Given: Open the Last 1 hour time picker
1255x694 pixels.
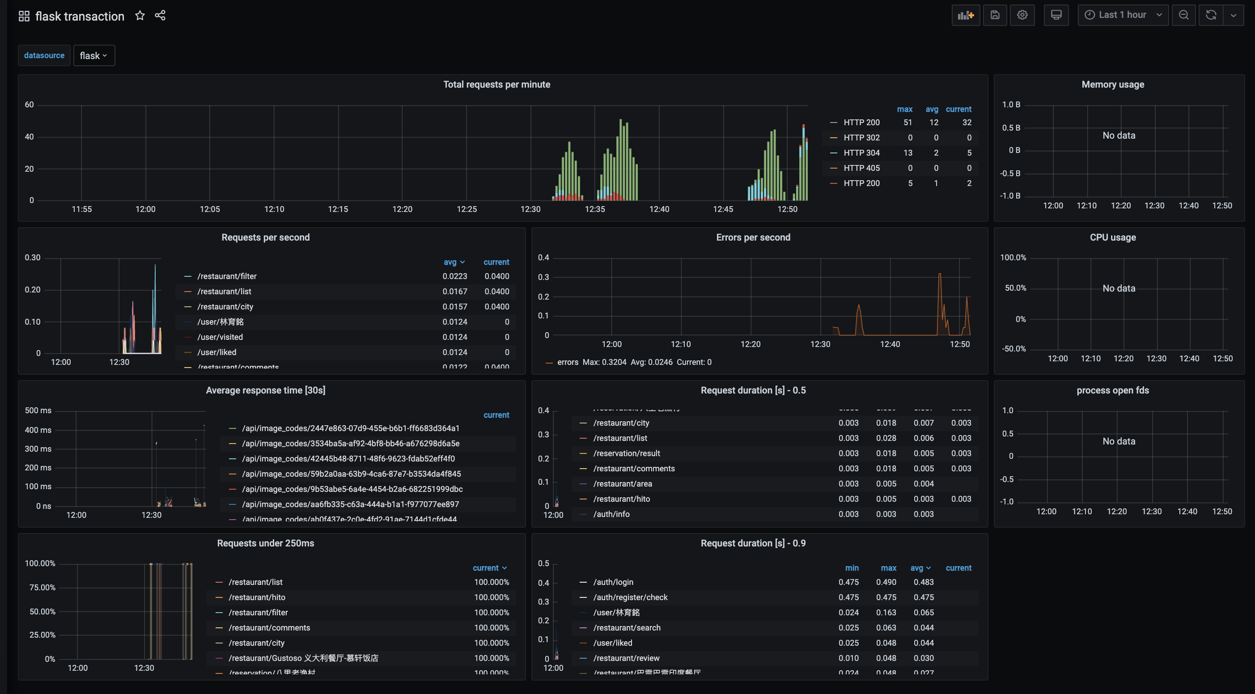Looking at the screenshot, I should pyautogui.click(x=1123, y=15).
